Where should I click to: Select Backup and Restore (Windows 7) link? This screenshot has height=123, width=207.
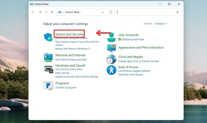(x=73, y=49)
